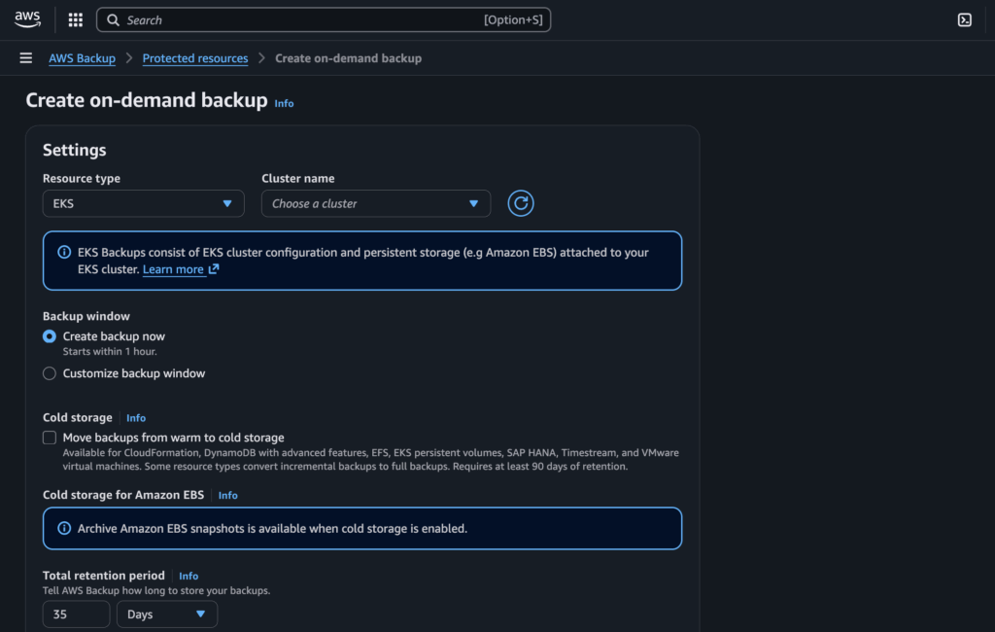Click the panel icon at the top right corner
The width and height of the screenshot is (995, 632).
964,19
